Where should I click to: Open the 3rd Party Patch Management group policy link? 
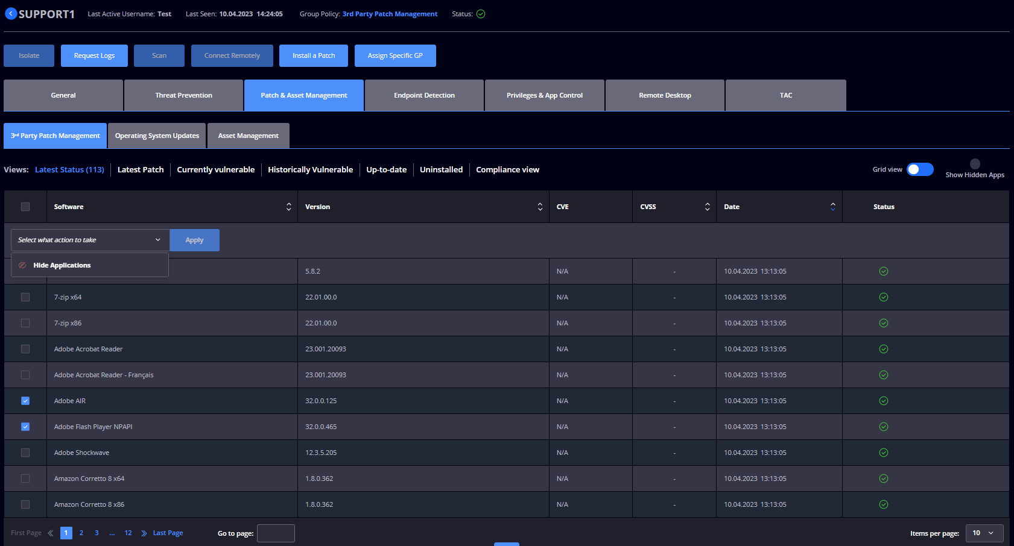(390, 14)
